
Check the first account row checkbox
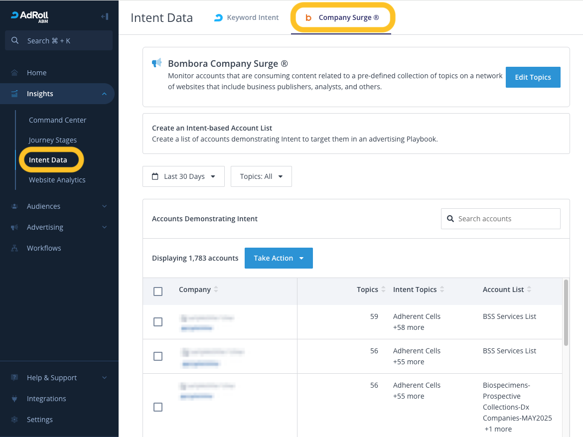[x=158, y=322]
